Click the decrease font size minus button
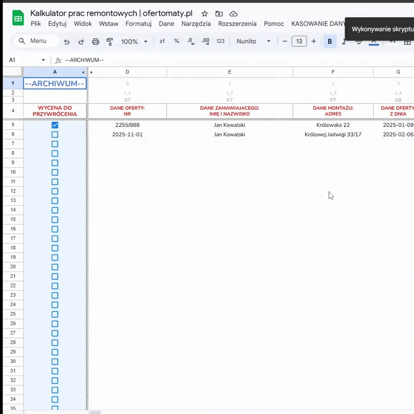This screenshot has width=414, height=414. (285, 41)
